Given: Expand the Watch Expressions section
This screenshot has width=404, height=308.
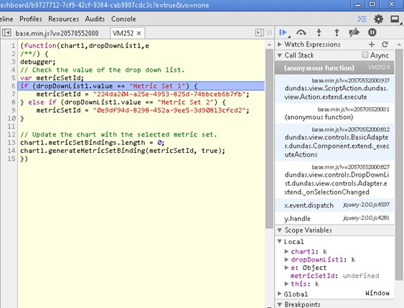Looking at the screenshot, I should point(280,45).
